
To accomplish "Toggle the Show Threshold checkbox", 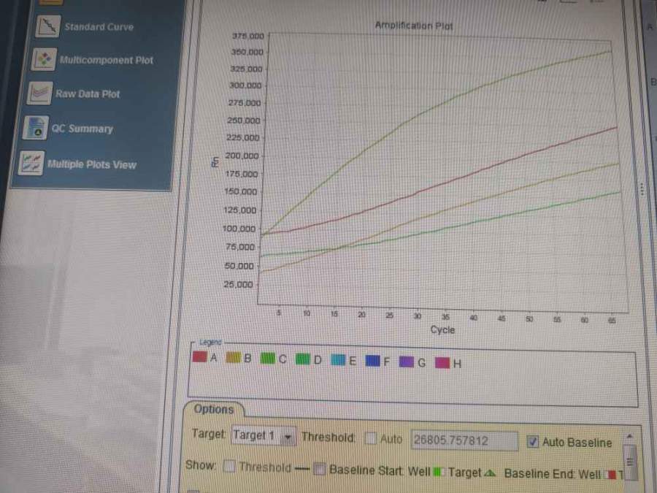I will pos(229,466).
